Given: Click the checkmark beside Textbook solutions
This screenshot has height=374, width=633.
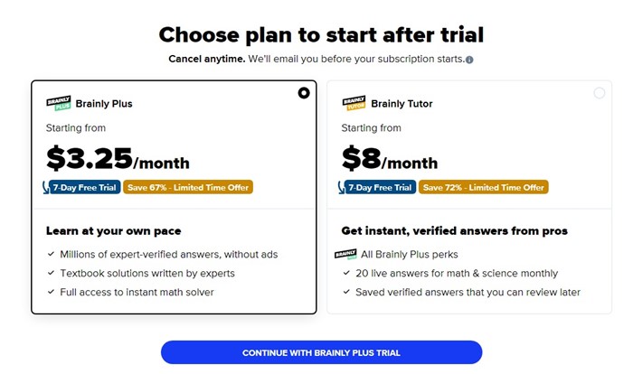Looking at the screenshot, I should (52, 273).
